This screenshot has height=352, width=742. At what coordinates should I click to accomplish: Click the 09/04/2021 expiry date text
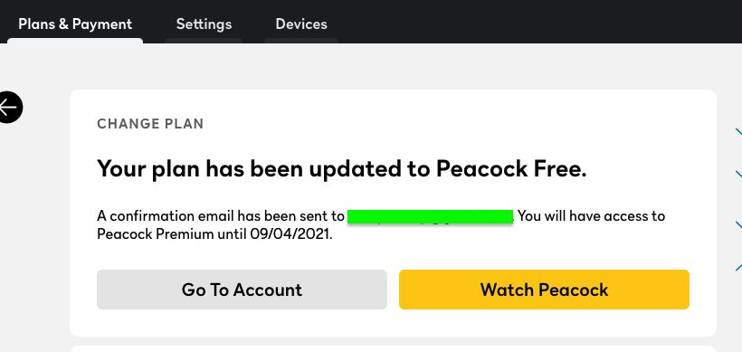pyautogui.click(x=291, y=234)
